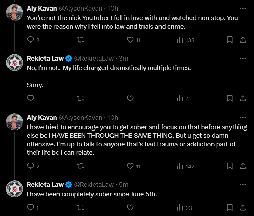254x216 pixels.
Task: Retweet Aly Kavan's first tweet
Action: click(81, 40)
